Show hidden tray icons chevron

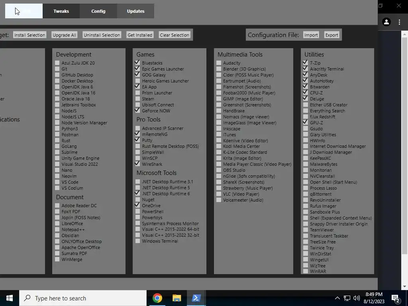337,298
